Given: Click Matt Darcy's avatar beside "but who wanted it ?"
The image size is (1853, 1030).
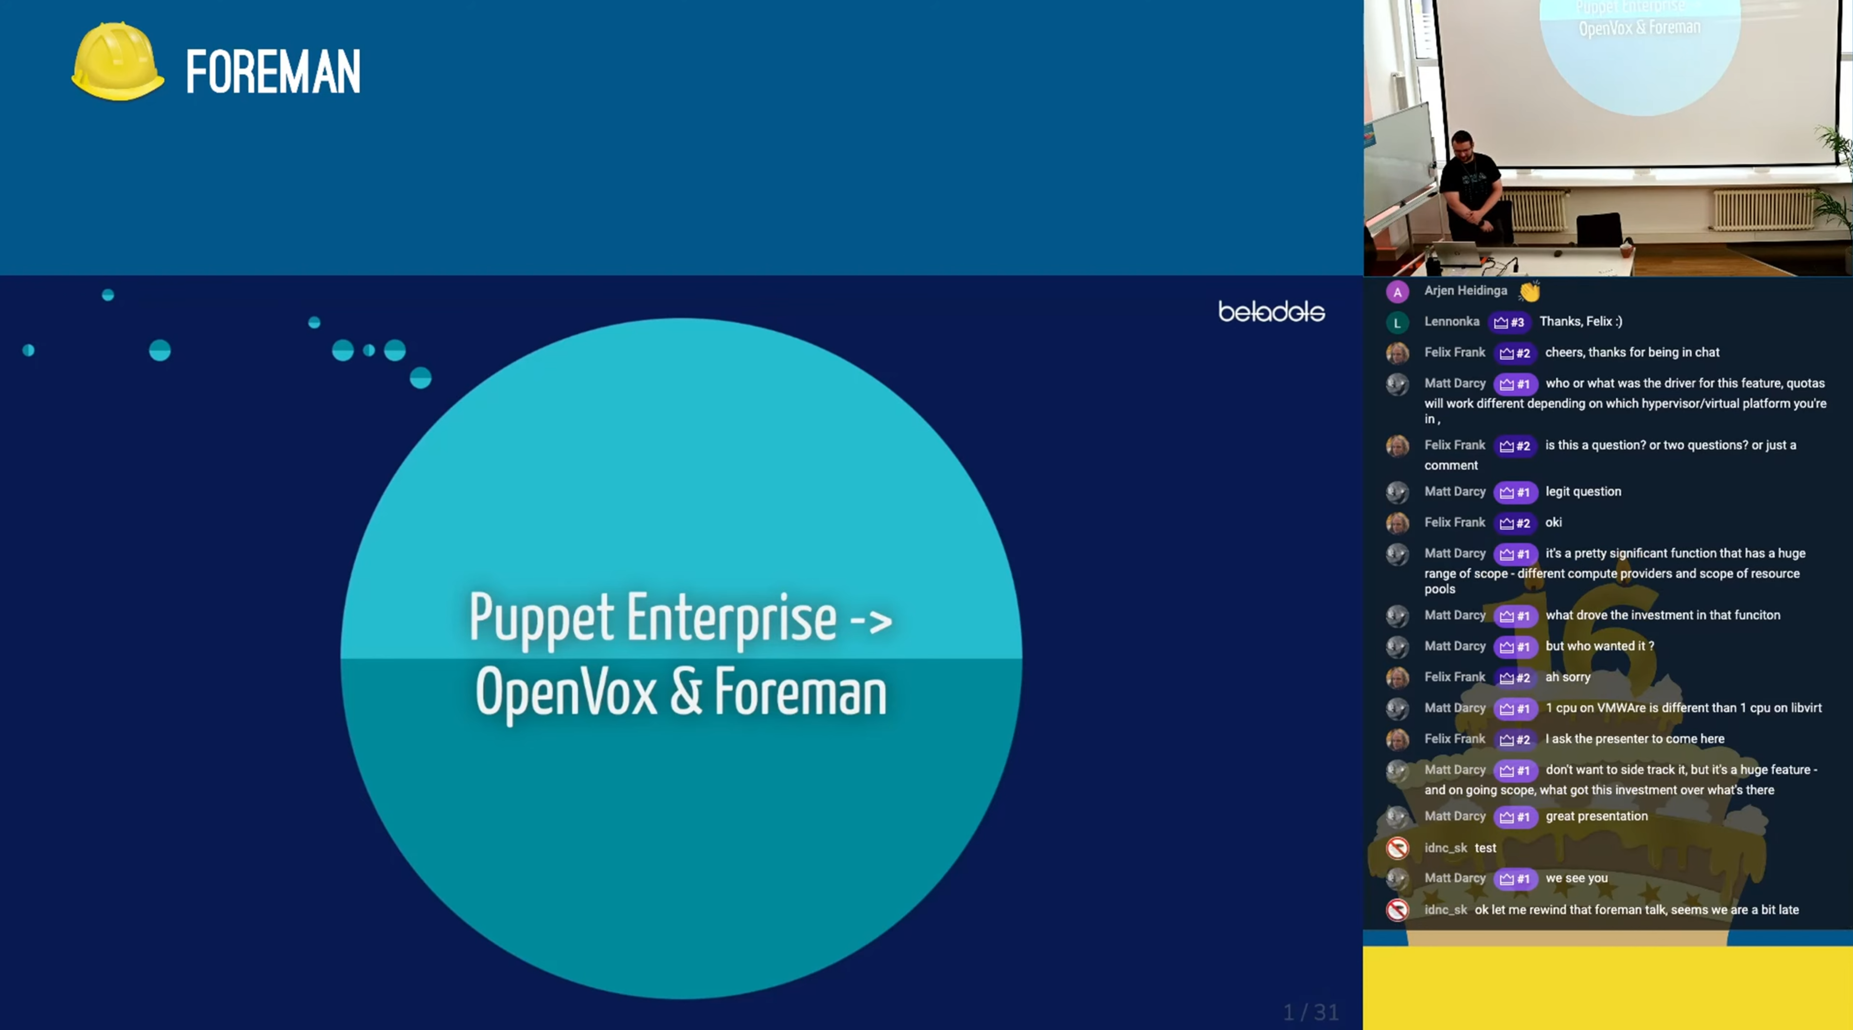Looking at the screenshot, I should pos(1397,647).
